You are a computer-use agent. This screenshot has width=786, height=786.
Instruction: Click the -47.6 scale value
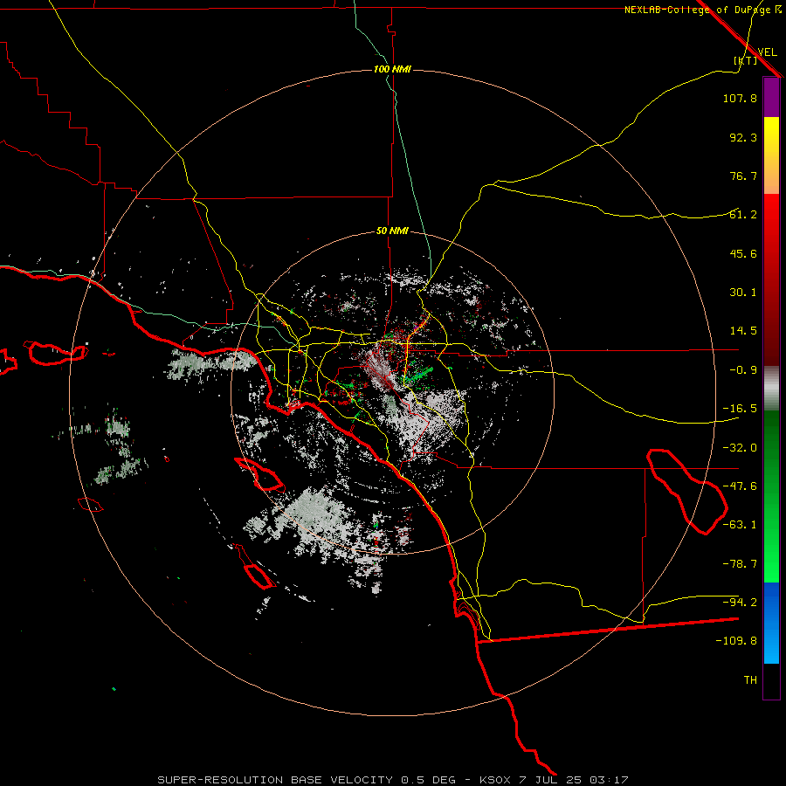point(740,486)
